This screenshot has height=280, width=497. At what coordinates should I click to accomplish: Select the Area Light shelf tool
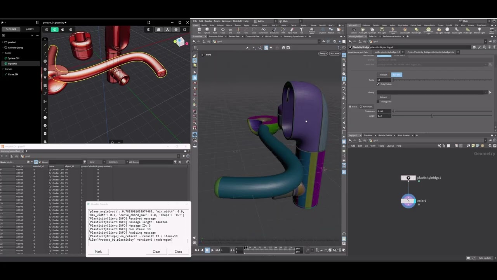click(x=381, y=30)
